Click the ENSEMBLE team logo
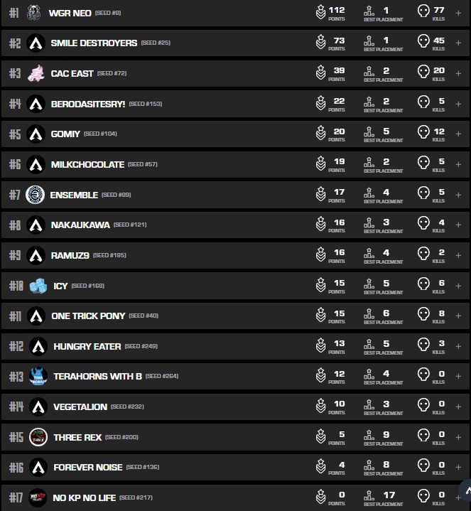This screenshot has height=511, width=471. 36,195
